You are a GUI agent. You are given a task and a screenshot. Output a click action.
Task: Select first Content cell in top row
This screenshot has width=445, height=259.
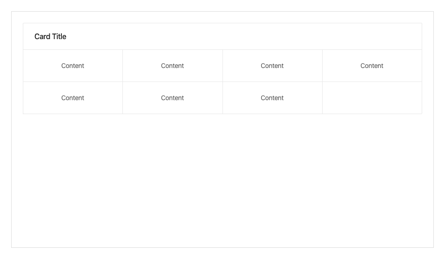click(x=73, y=66)
